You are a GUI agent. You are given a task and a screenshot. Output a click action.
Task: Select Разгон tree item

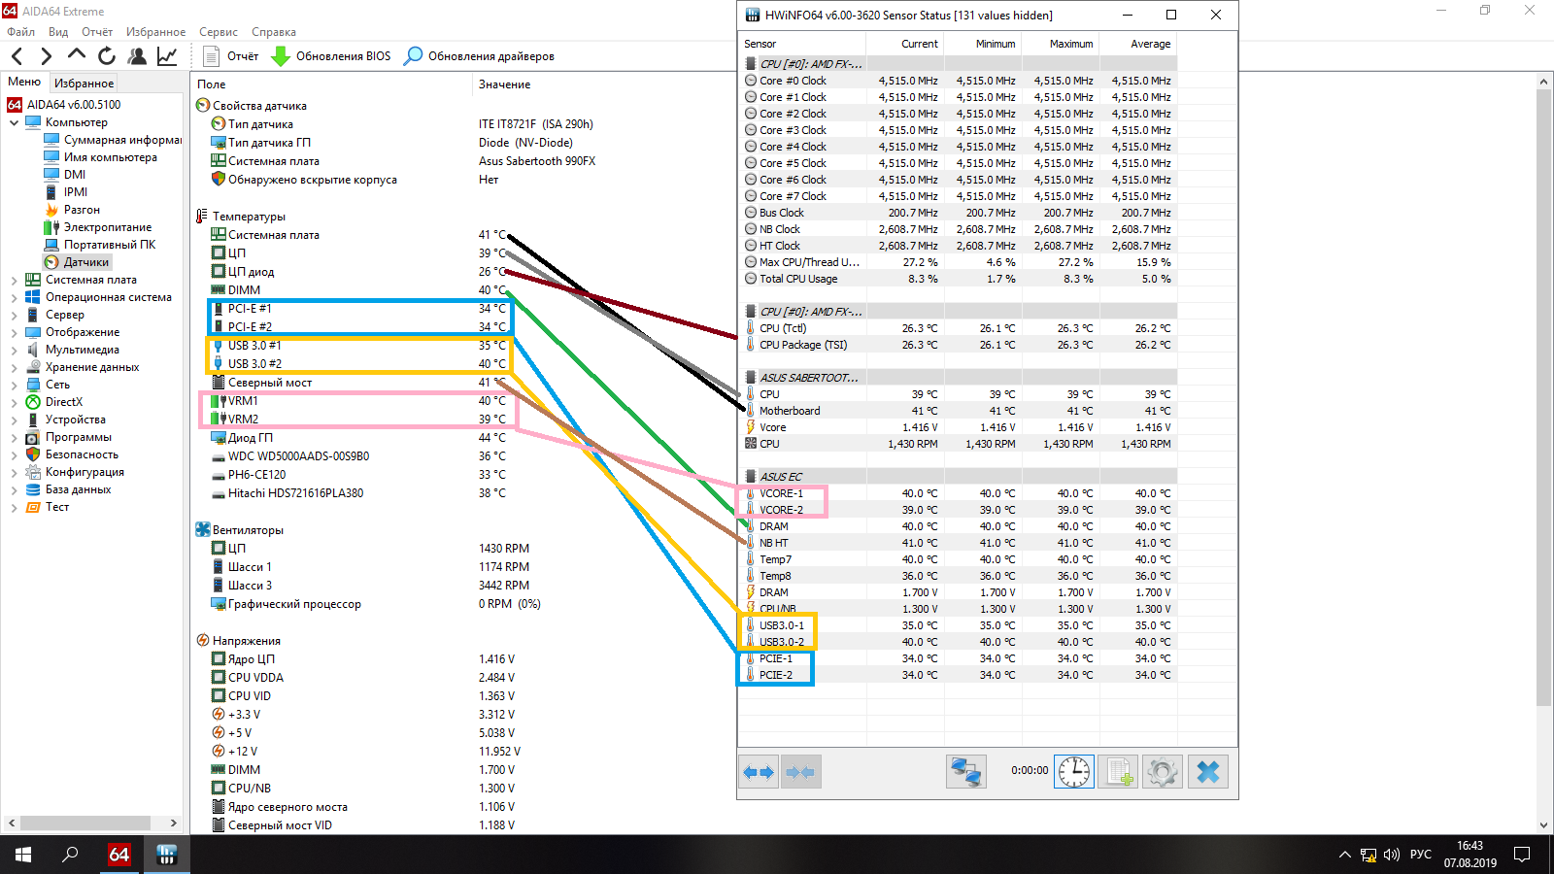coord(72,210)
